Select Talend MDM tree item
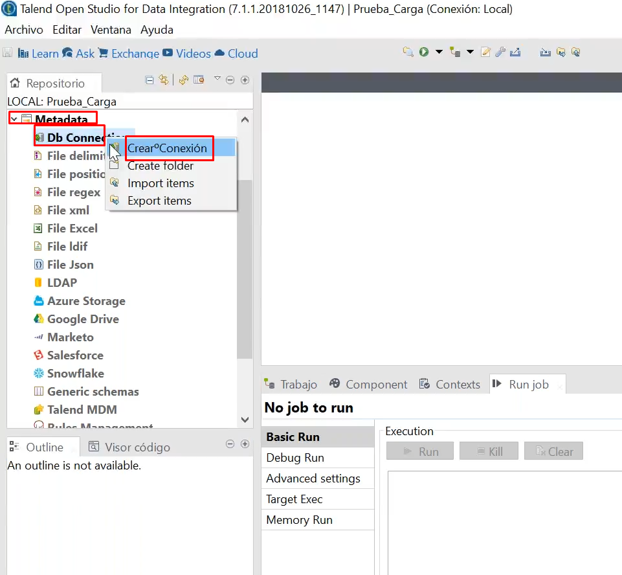Image resolution: width=622 pixels, height=575 pixels. coord(82,409)
